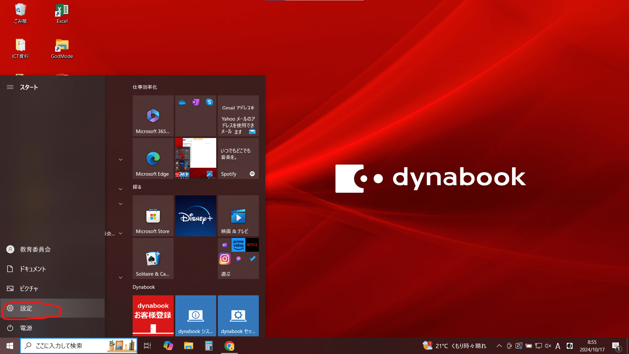The width and height of the screenshot is (629, 354).
Task: Open the Microsoft Store tile
Action: coord(153,216)
